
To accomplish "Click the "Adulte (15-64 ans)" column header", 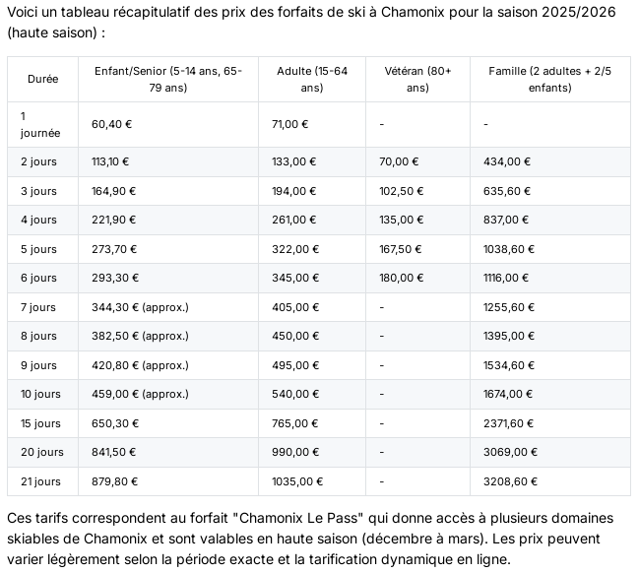I will coord(311,79).
